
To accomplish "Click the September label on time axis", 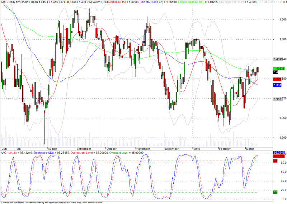I will (84, 149).
